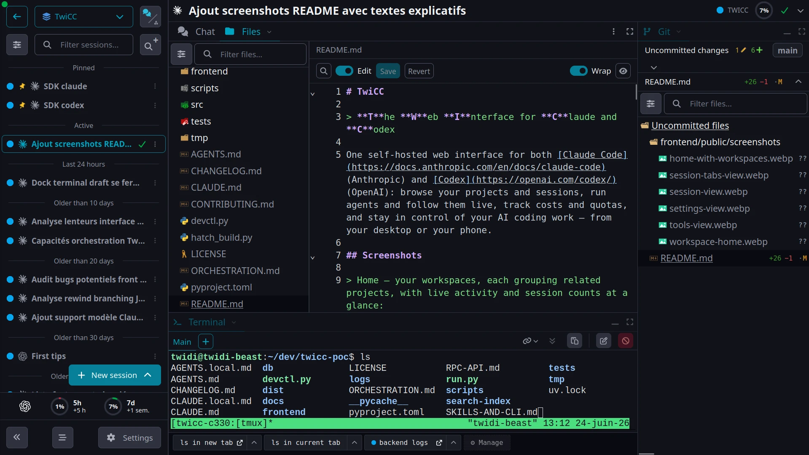This screenshot has width=809, height=455.
Task: Open the search-new-session icon button
Action: click(x=151, y=45)
